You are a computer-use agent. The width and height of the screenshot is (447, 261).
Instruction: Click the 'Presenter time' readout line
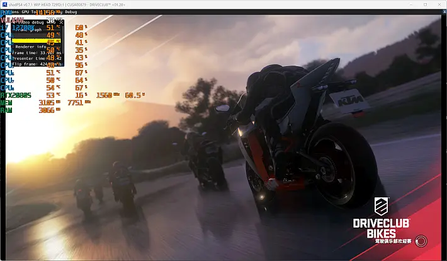(37, 58)
